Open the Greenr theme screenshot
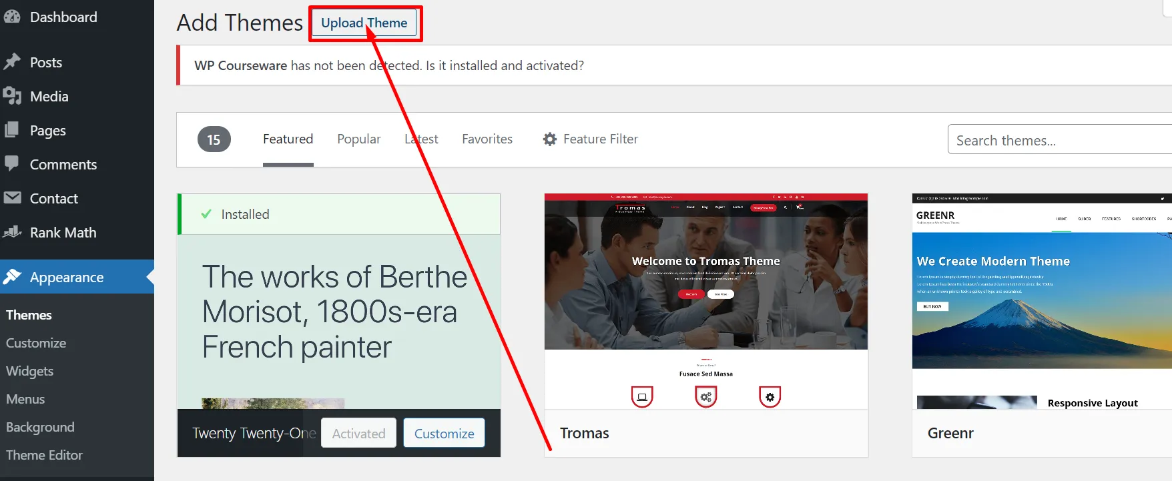This screenshot has width=1172, height=481. coord(1042,302)
